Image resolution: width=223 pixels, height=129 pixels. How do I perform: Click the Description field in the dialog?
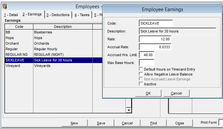[x=177, y=31]
